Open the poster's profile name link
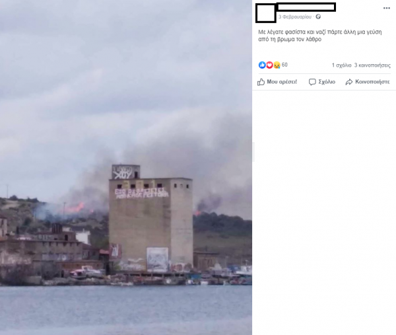 point(306,7)
